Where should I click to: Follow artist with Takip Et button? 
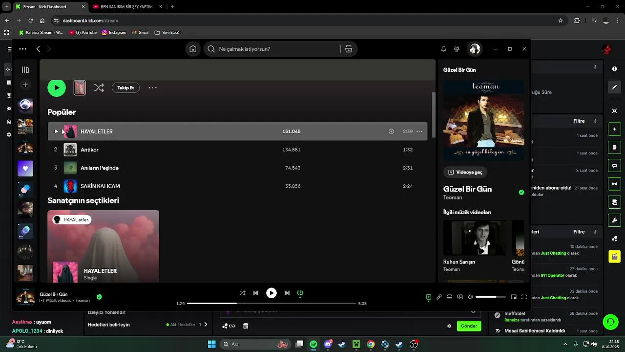[x=125, y=88]
